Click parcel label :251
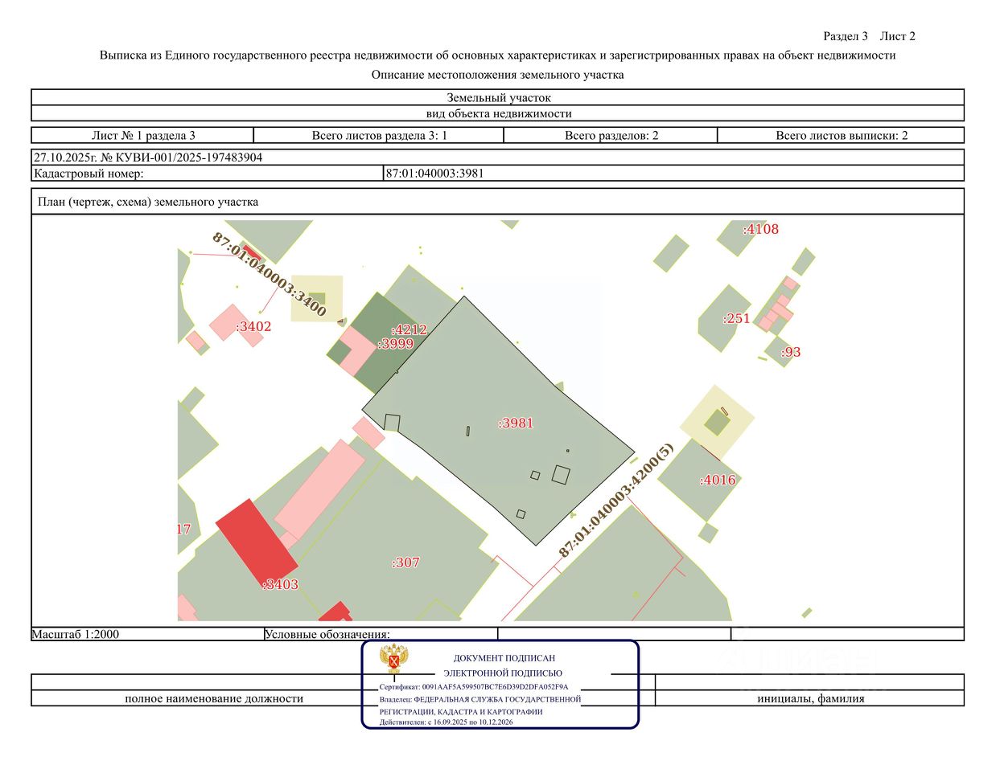Screen dimensions: 996x769 [736, 318]
